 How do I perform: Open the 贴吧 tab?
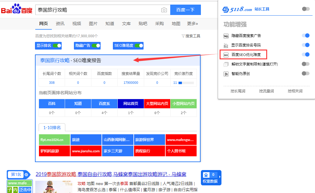[x=143, y=24]
